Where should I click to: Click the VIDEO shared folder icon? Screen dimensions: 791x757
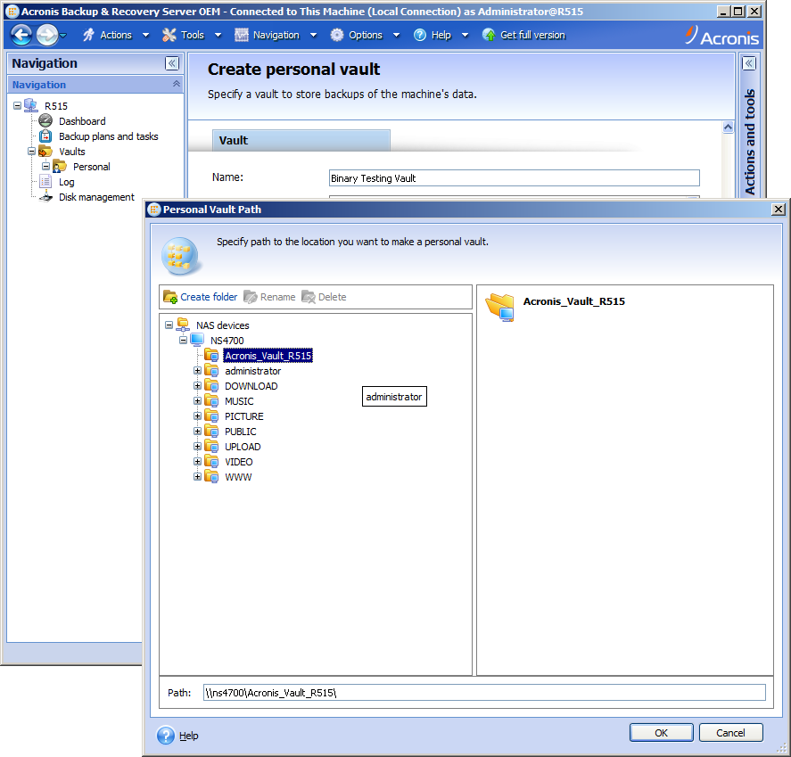(x=211, y=462)
